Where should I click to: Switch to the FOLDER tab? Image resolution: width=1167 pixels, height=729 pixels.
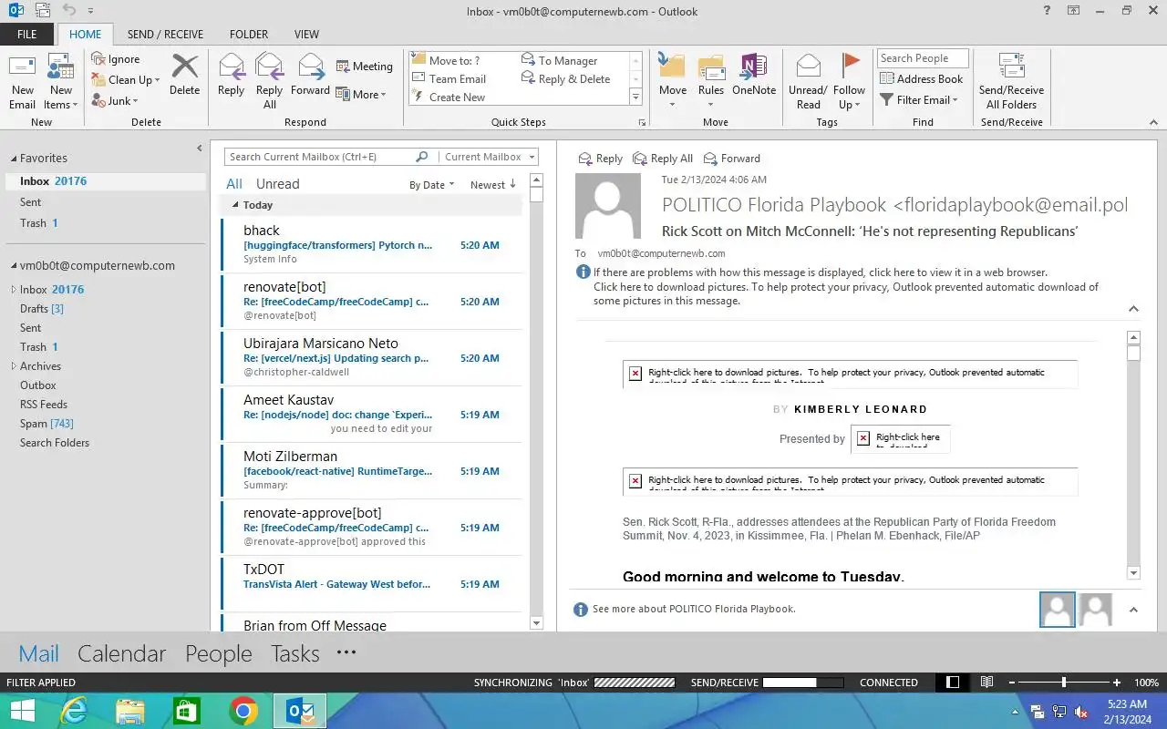249,35
